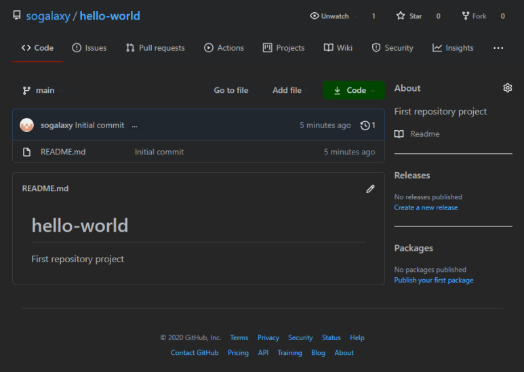Open the Blog footer link
This screenshot has width=524, height=372.
(318, 352)
